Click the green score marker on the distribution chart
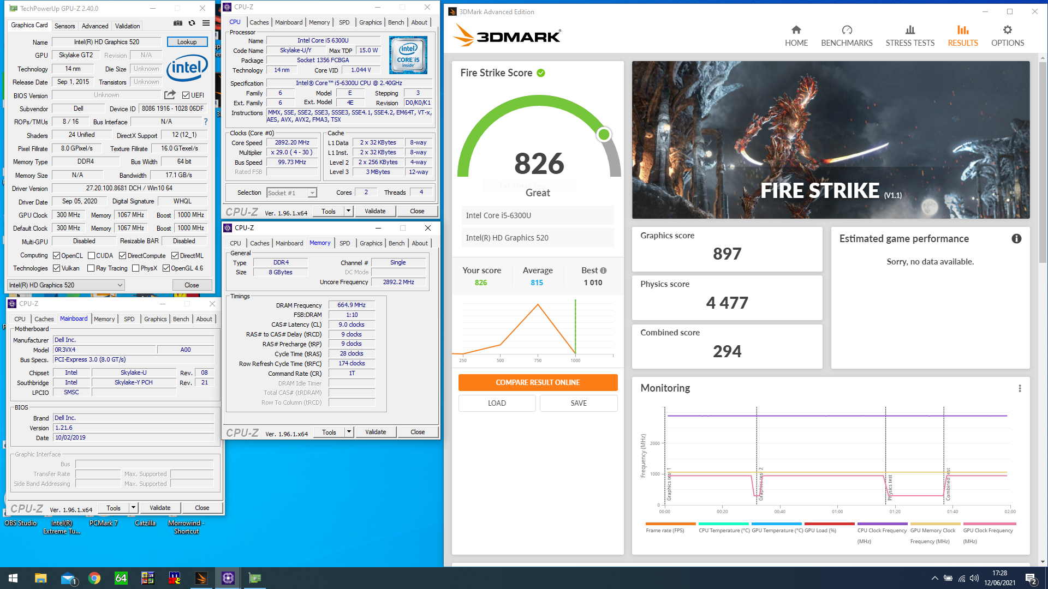This screenshot has height=589, width=1048. 575,327
